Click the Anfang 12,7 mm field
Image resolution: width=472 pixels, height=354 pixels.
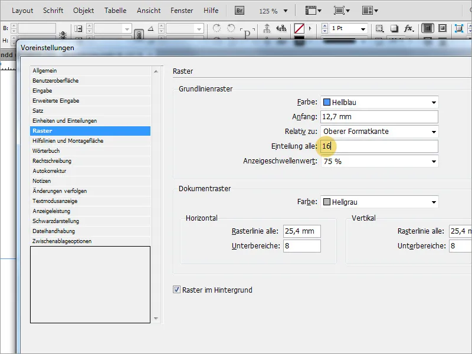[x=379, y=117]
